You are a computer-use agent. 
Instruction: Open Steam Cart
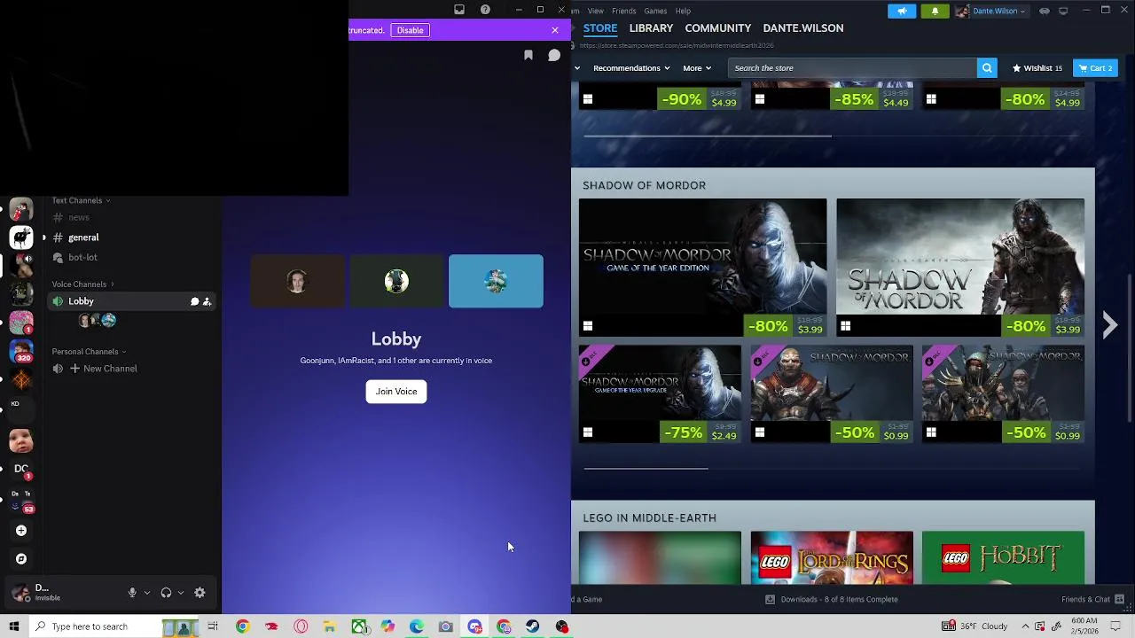point(1095,68)
